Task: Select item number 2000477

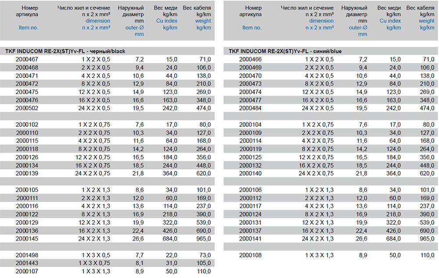Action: tap(250, 100)
